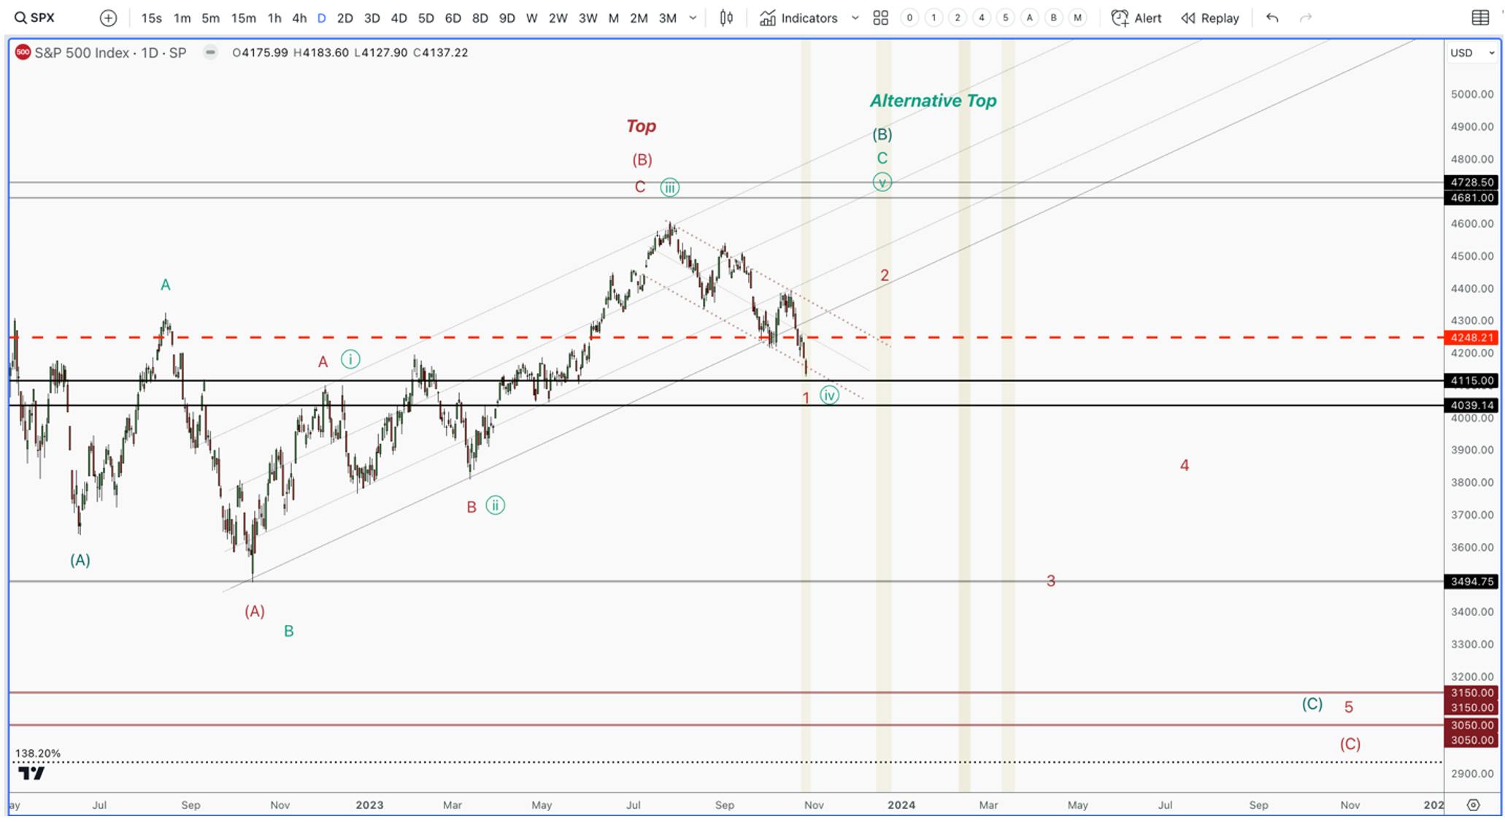
Task: Select the 4039.14 horizontal line label
Action: point(1471,405)
